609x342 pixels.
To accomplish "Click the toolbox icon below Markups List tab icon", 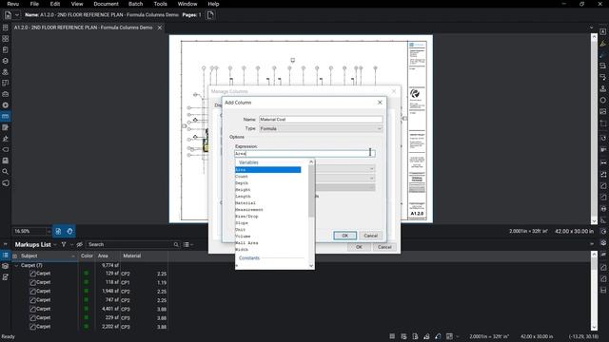I will coord(6,266).
